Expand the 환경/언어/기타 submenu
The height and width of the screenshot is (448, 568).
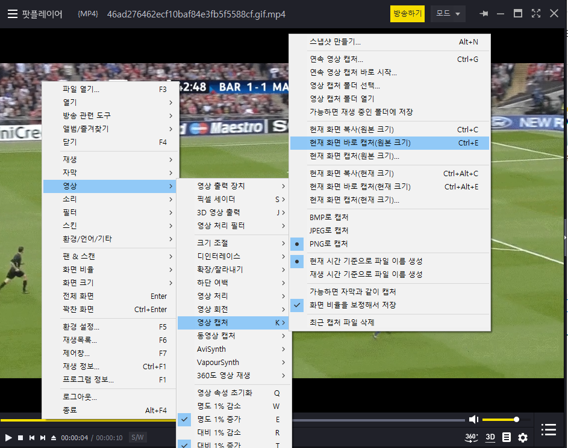click(110, 239)
